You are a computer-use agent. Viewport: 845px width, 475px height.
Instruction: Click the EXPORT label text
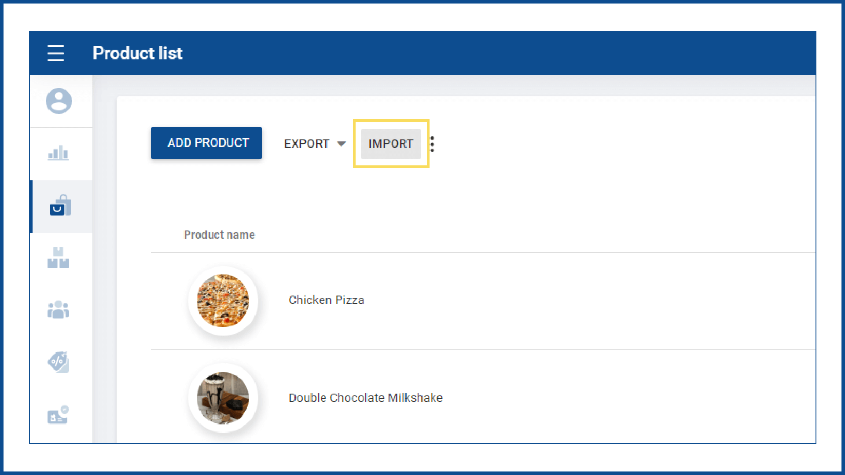pos(307,144)
